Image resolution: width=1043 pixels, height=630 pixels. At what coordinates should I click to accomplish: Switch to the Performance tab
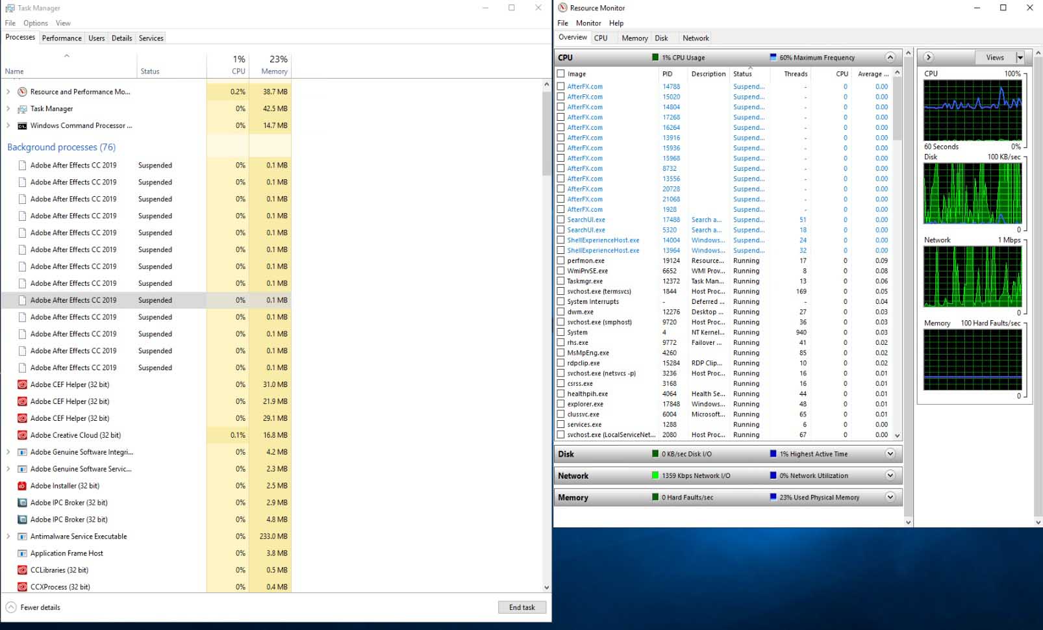[x=62, y=38]
